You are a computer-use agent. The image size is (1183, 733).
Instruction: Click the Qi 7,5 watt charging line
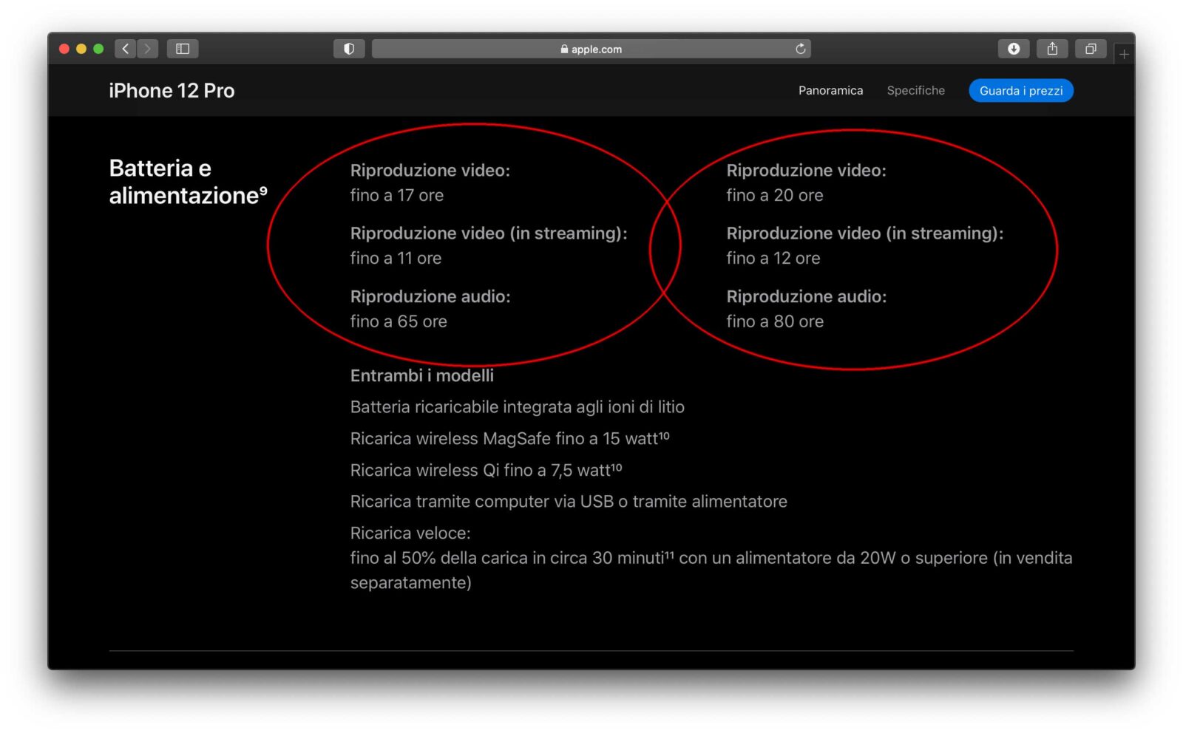pos(487,470)
